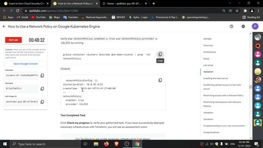263x148 pixels.
Task: Jump to Overview in the outline
Action: tap(208, 46)
